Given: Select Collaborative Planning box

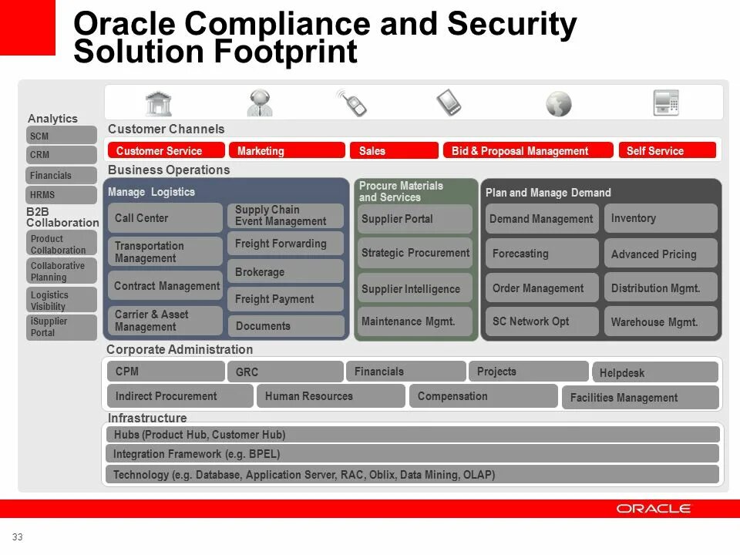Looking at the screenshot, I should click(62, 271).
